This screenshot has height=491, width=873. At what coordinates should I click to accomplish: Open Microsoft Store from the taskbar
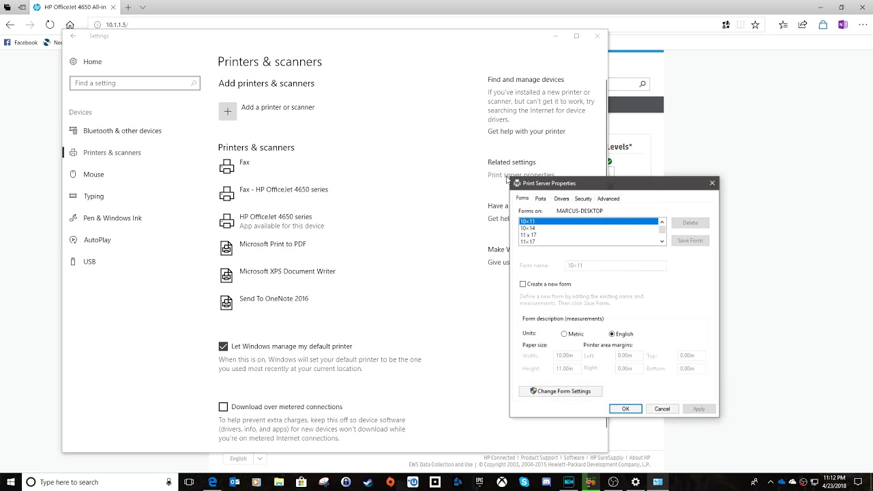[x=301, y=482]
